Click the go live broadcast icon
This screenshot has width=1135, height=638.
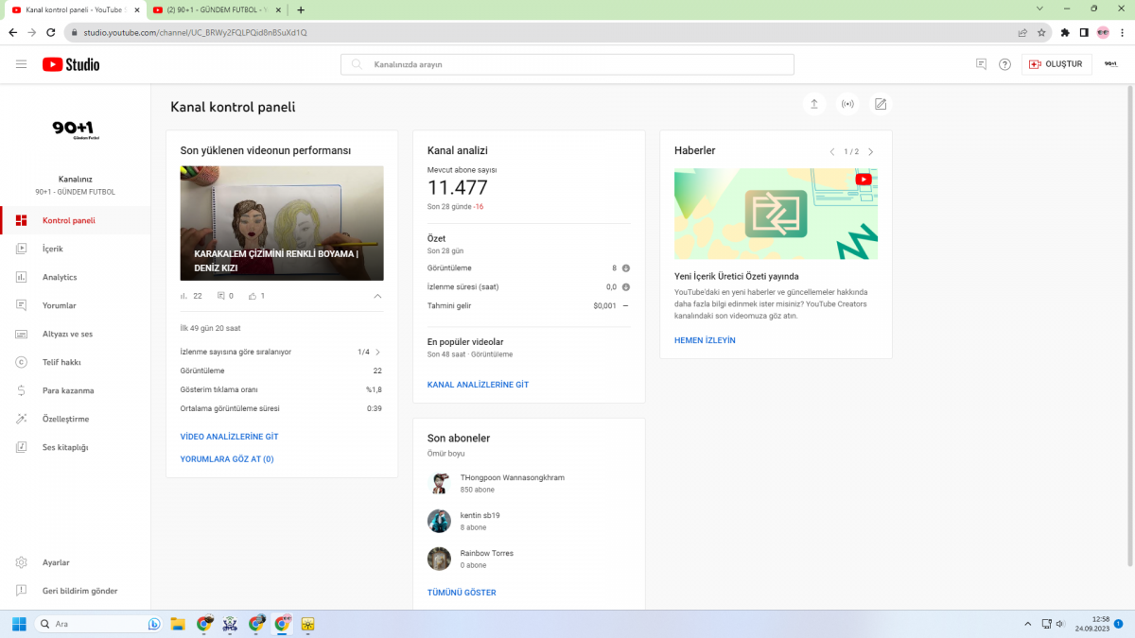(x=847, y=104)
